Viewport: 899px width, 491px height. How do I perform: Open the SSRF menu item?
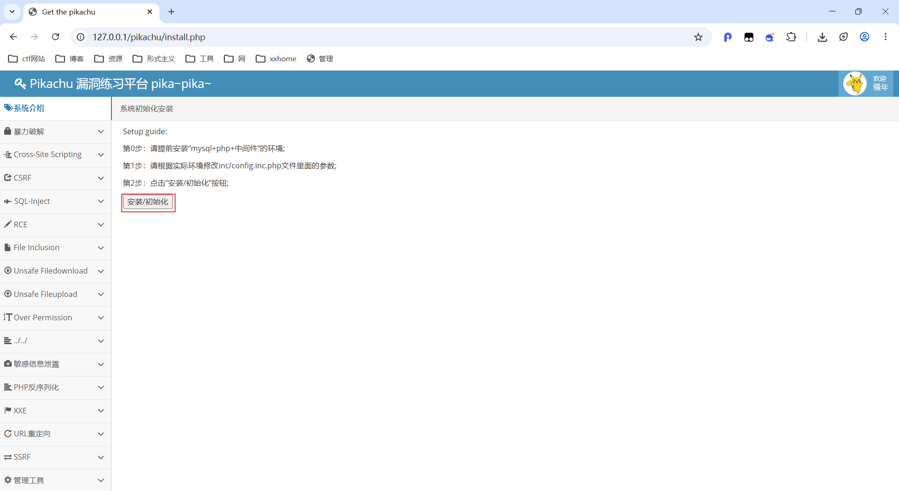[x=55, y=457]
